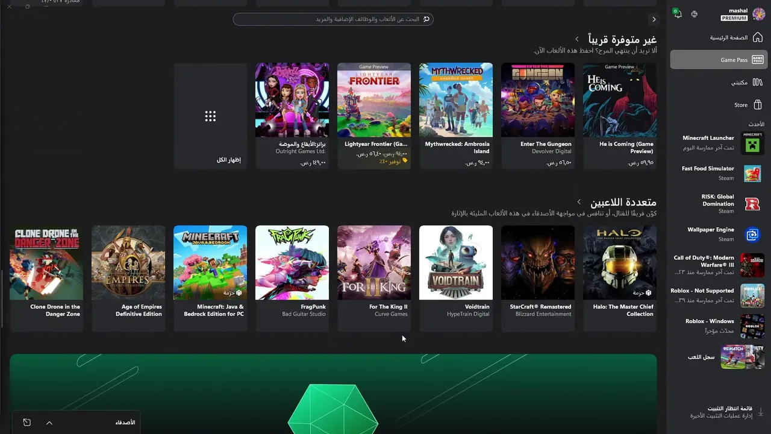Click the Roblox - Windows icon
The height and width of the screenshot is (434, 771).
(x=752, y=326)
